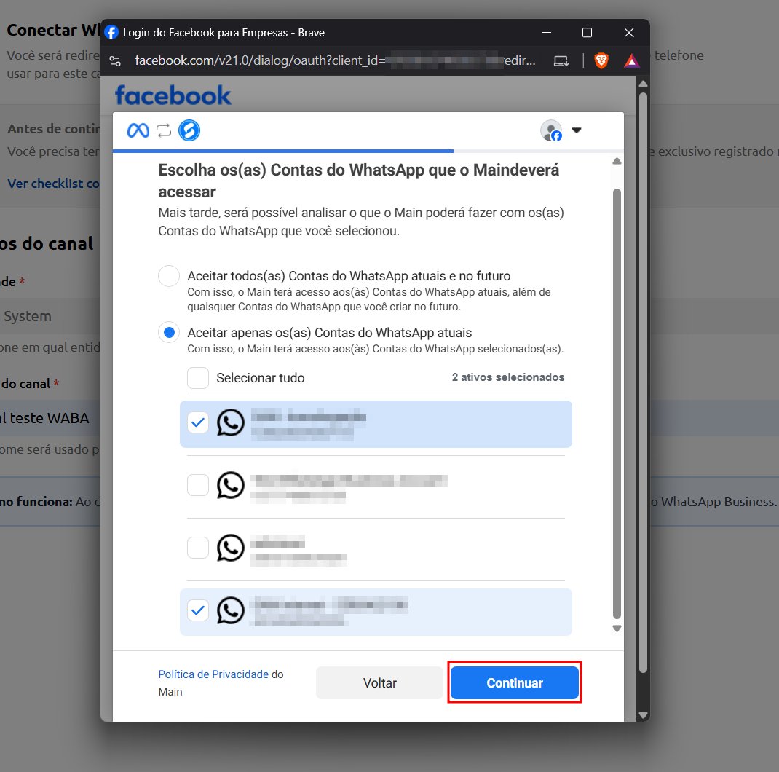Uncheck the fourth WhatsApp account checkbox

(198, 610)
